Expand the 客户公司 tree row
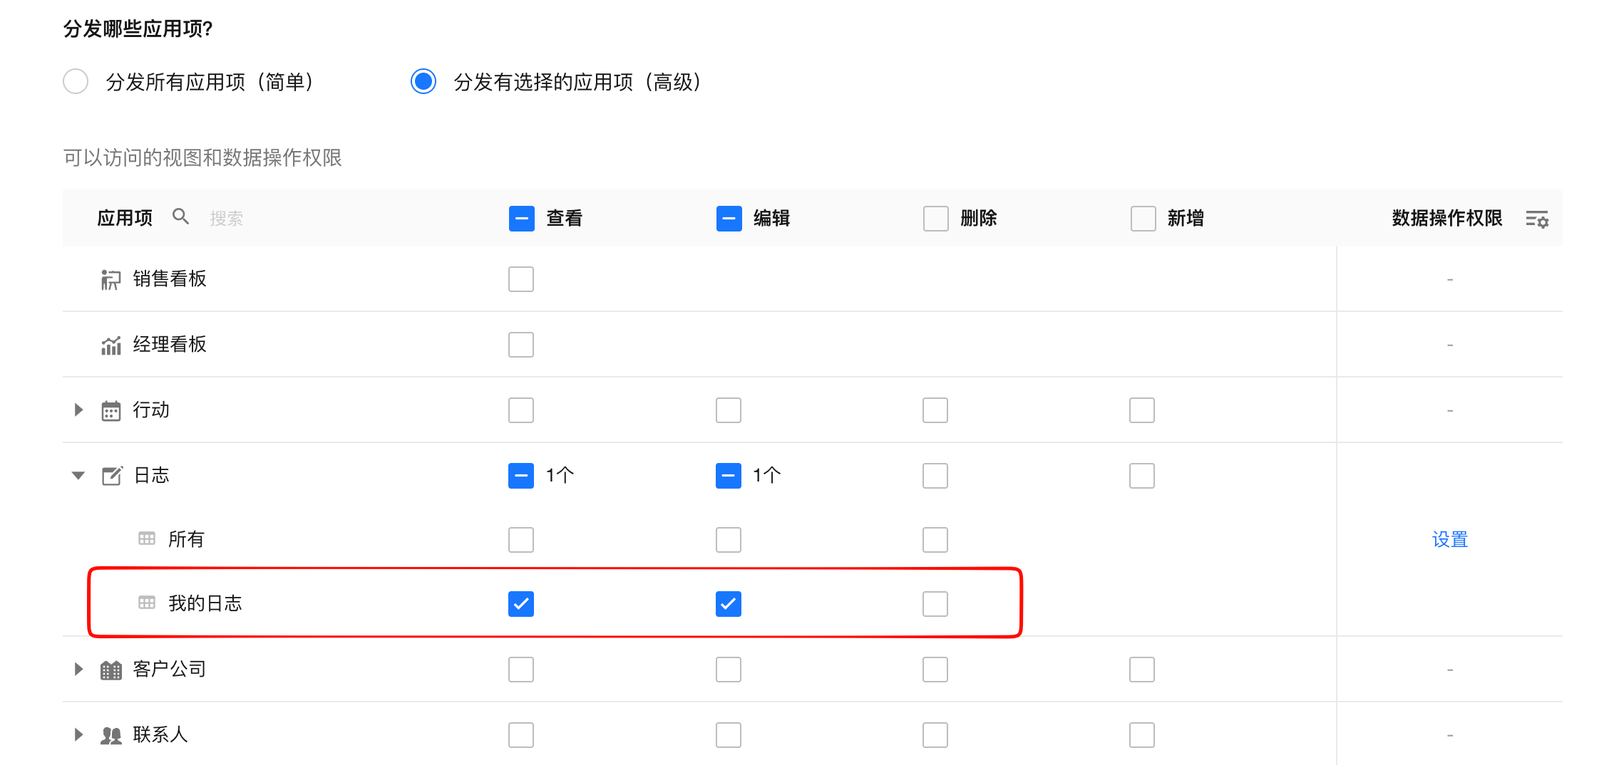This screenshot has width=1614, height=765. [78, 669]
